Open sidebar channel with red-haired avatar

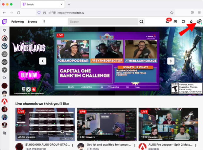point(4,109)
